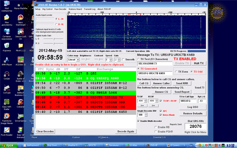This screenshot has width=237, height=148.
Task: Select the TX Even radio button
Action: point(176,72)
